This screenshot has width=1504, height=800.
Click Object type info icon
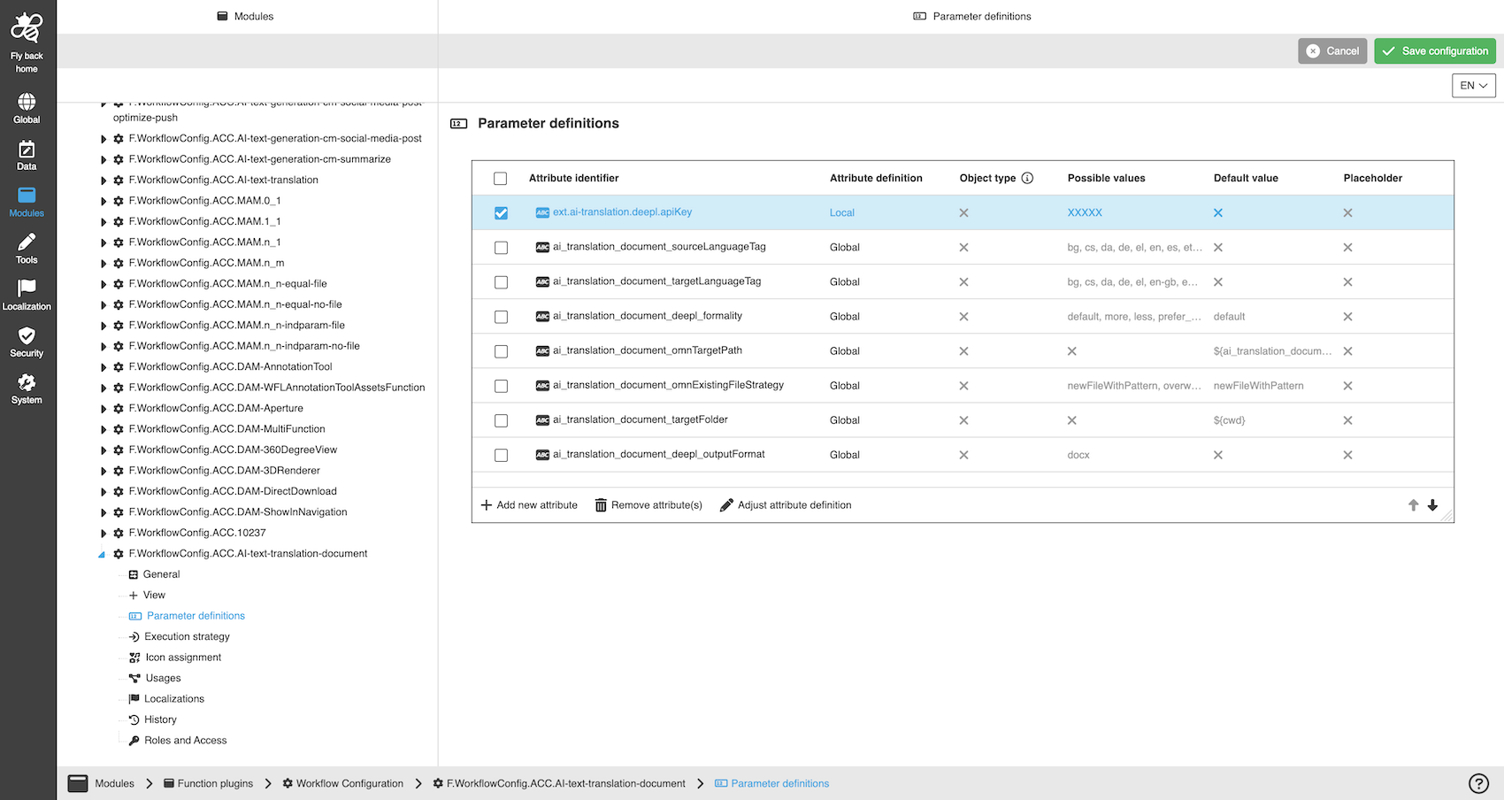point(1027,178)
